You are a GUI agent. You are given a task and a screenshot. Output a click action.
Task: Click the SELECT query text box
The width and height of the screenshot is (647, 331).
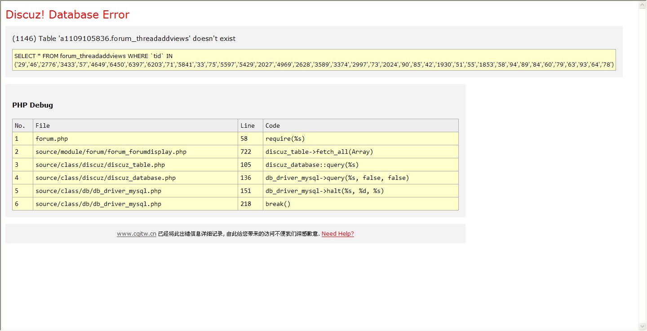pyautogui.click(x=314, y=60)
